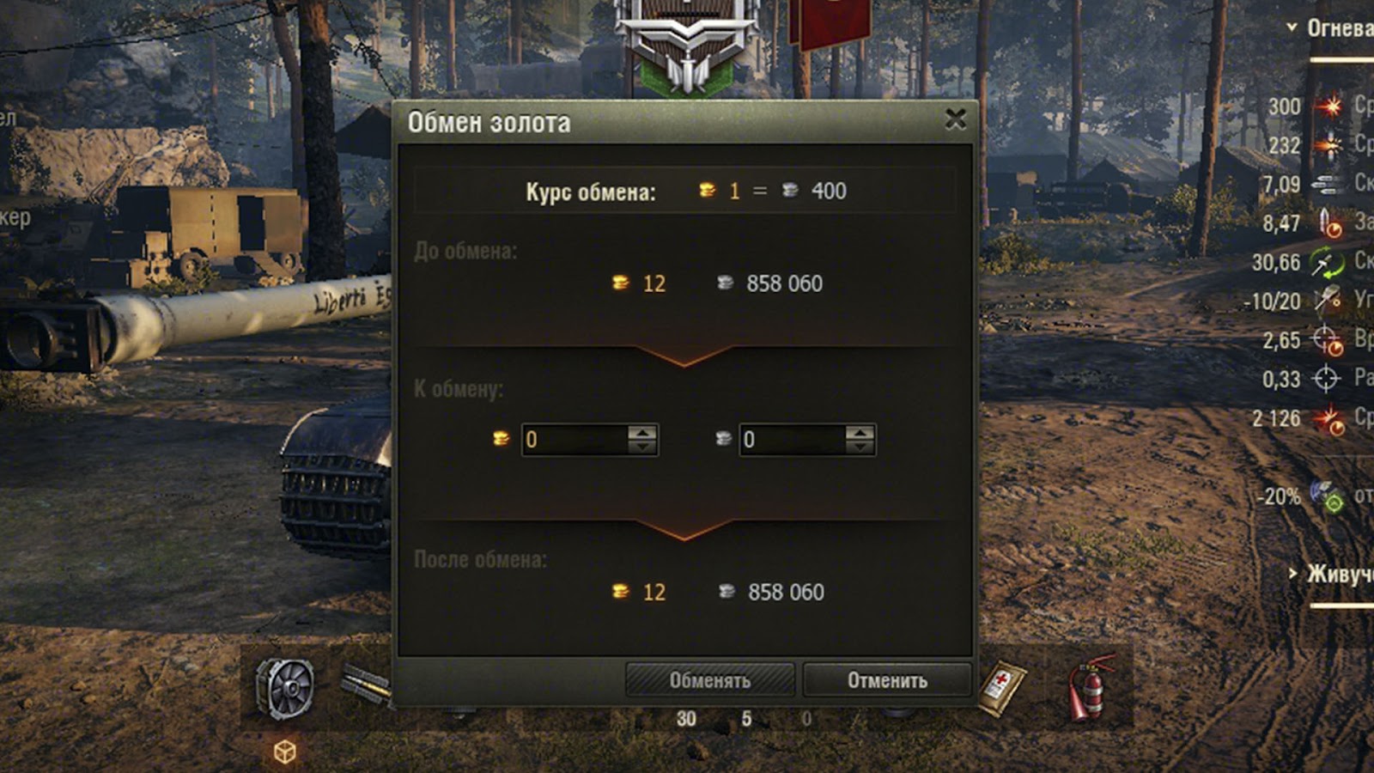Click the orange cube icon below equipment
The image size is (1374, 773).
[285, 752]
